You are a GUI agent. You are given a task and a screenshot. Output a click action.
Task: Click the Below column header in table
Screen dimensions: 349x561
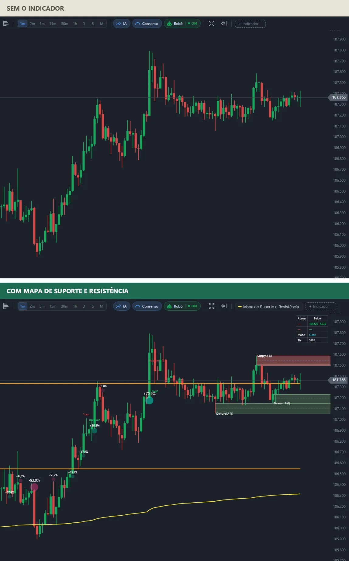[x=317, y=319]
